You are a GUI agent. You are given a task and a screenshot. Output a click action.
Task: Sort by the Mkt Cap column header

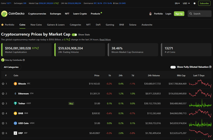click(181, 76)
